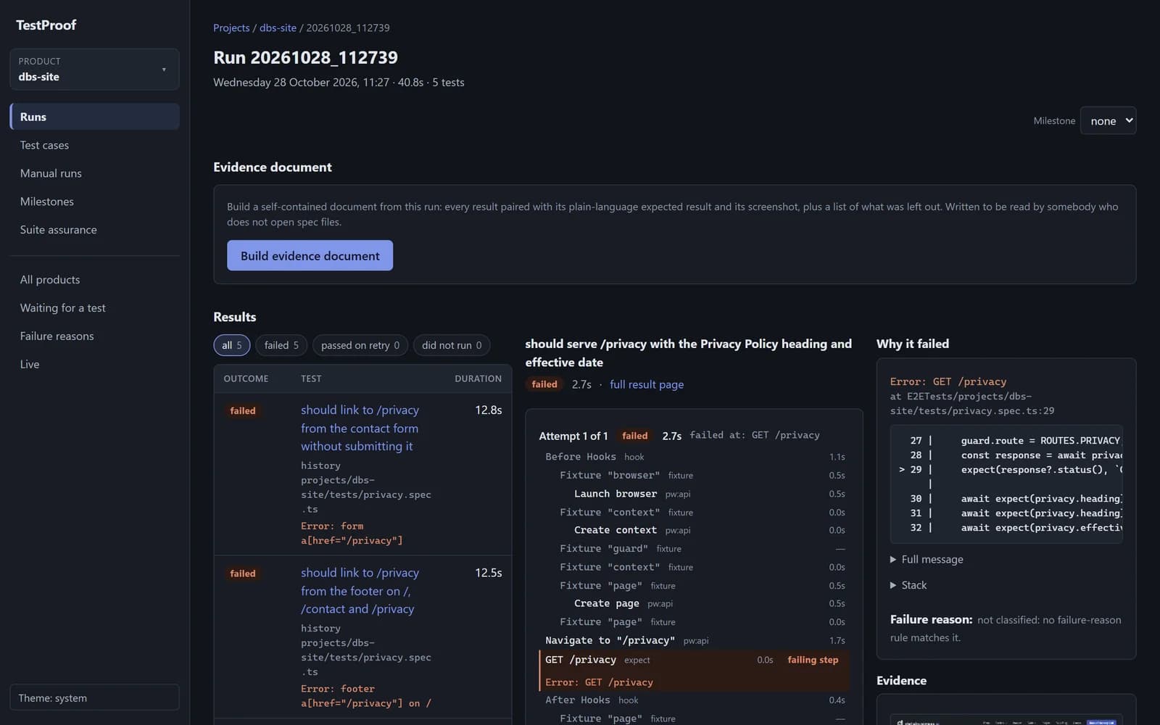
Task: Expand the Full message disclosure
Action: coord(927,560)
